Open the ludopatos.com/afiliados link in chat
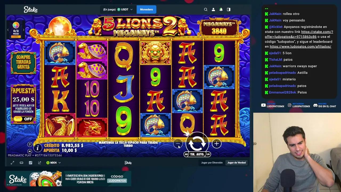This screenshot has width=341, height=192. [x=300, y=46]
